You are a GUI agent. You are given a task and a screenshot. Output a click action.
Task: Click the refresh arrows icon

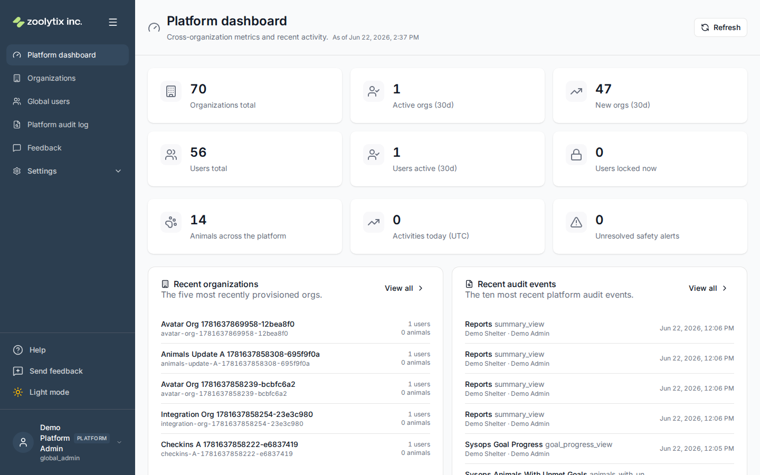click(705, 27)
